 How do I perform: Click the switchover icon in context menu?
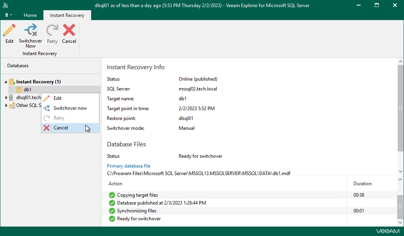pos(47,108)
